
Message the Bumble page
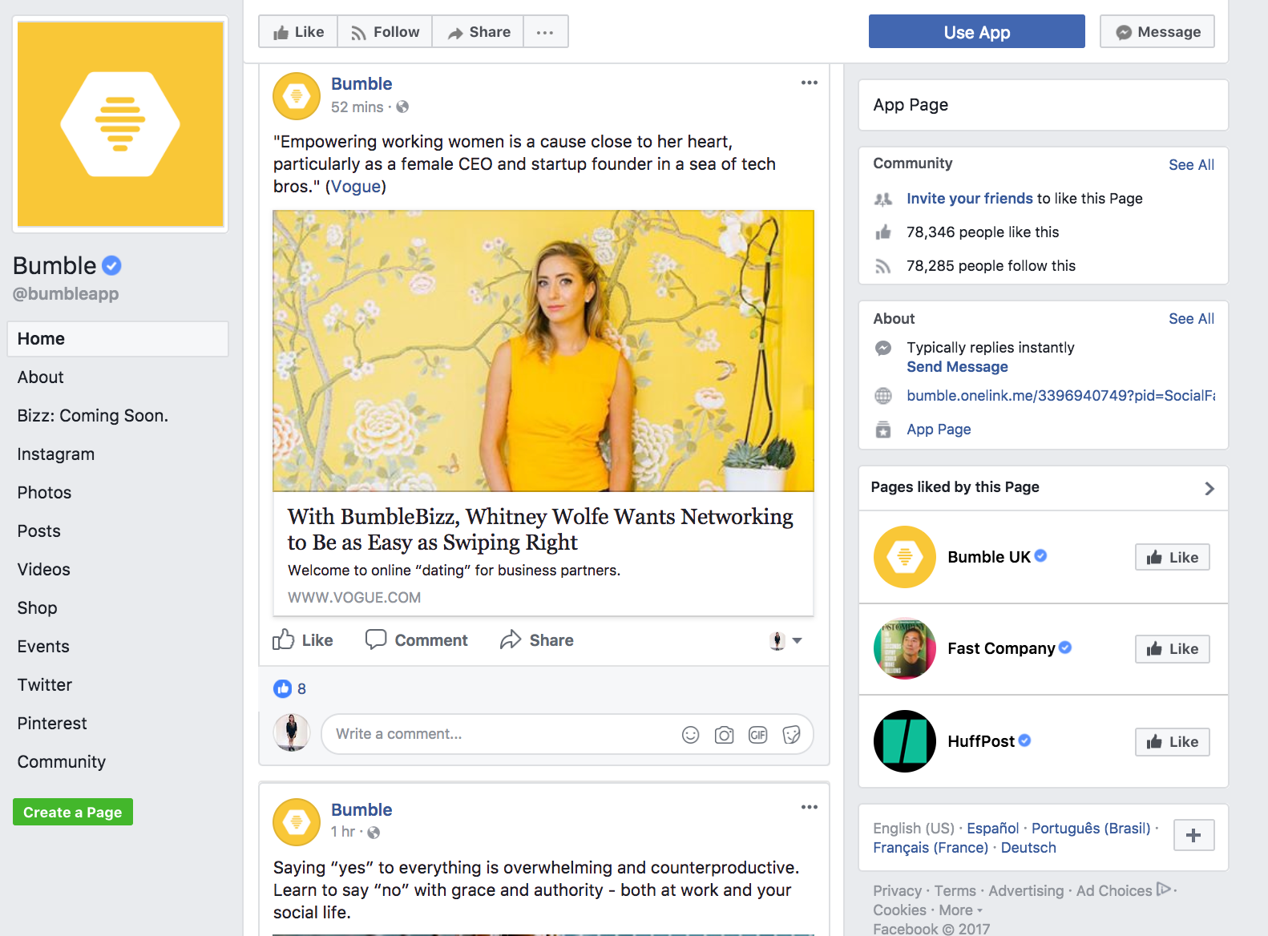pos(1157,32)
